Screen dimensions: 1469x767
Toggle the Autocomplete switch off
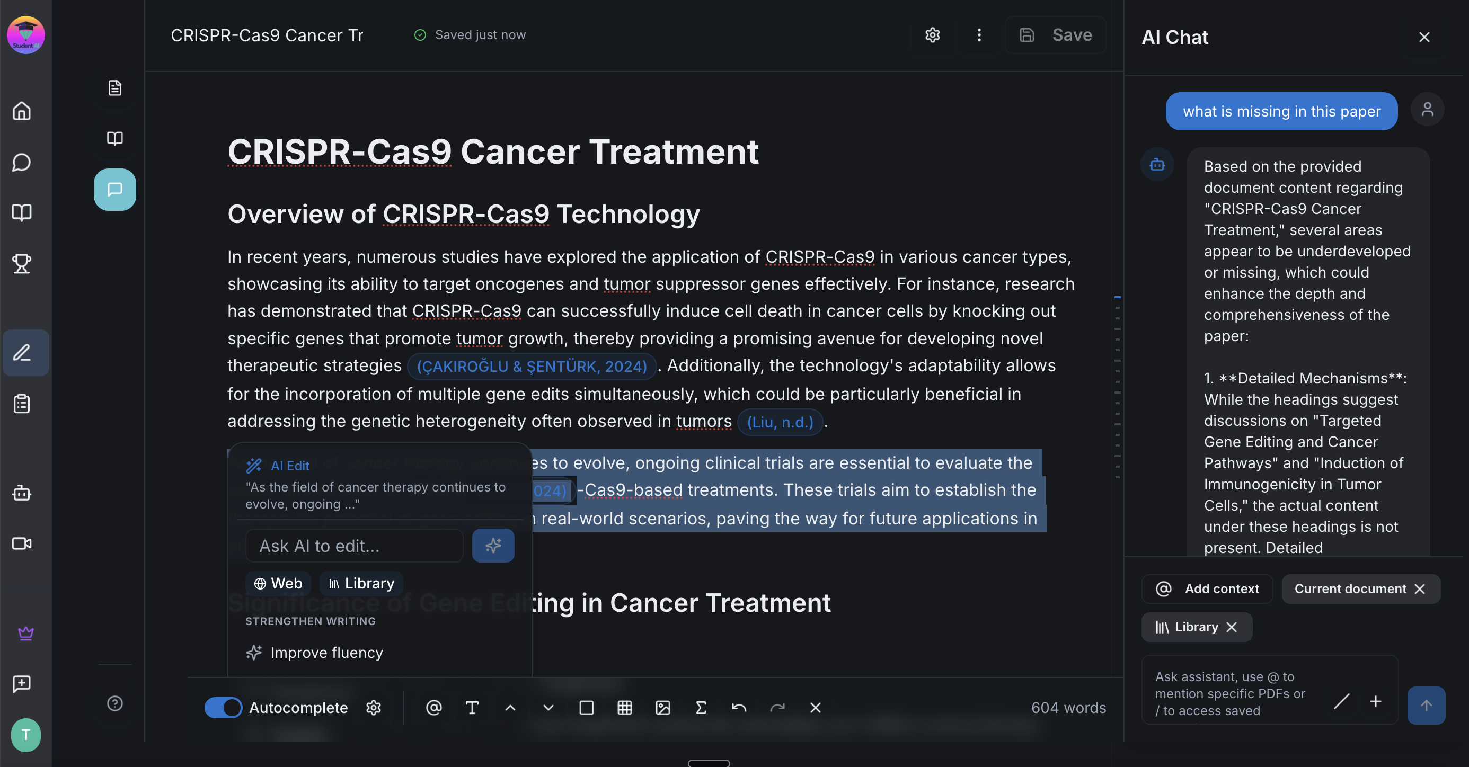(x=223, y=708)
